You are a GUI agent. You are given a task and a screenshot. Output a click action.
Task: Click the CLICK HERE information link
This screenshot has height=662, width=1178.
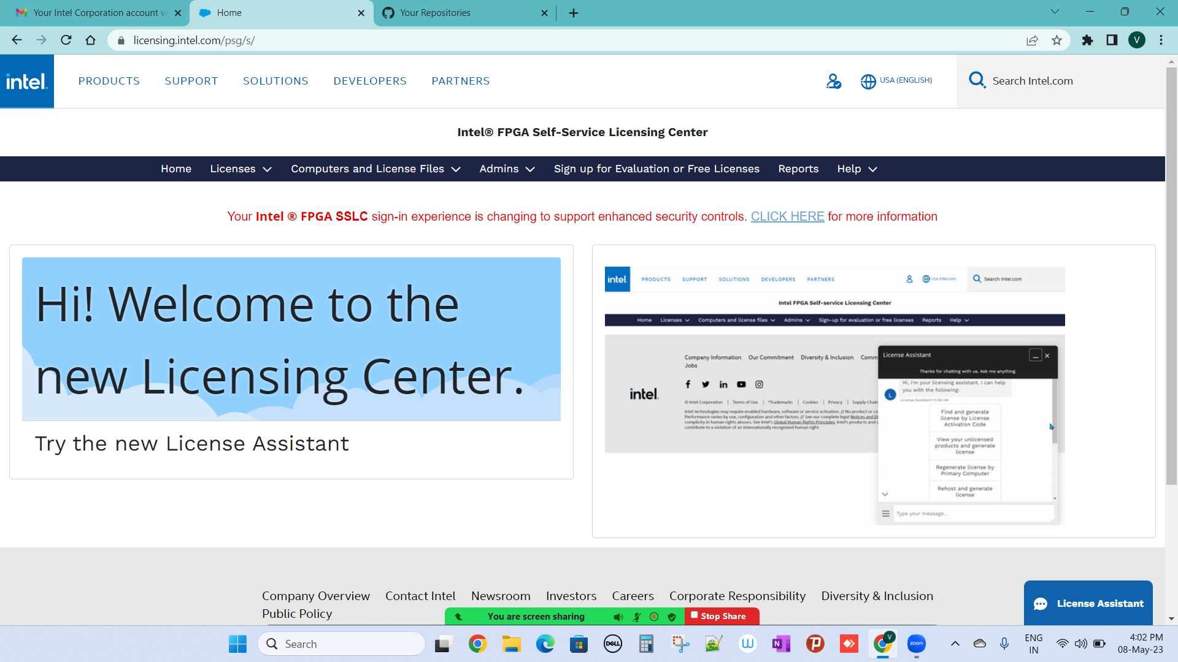(787, 216)
